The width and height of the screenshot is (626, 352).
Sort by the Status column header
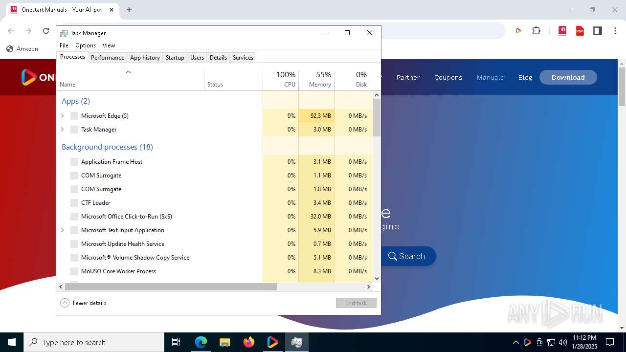click(233, 79)
